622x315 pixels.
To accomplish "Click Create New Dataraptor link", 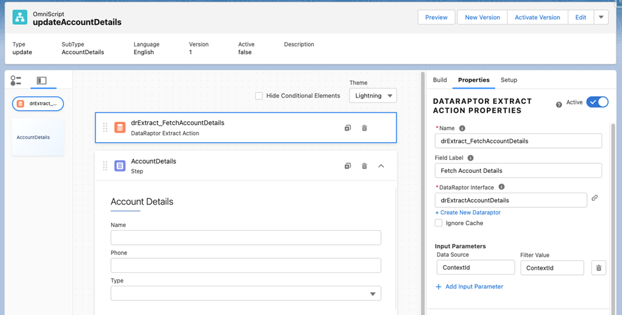I will tap(468, 212).
